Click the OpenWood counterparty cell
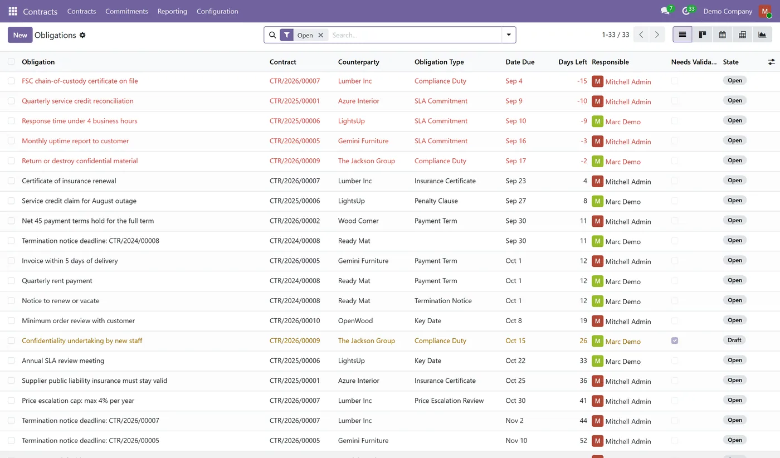780x458 pixels. point(355,320)
